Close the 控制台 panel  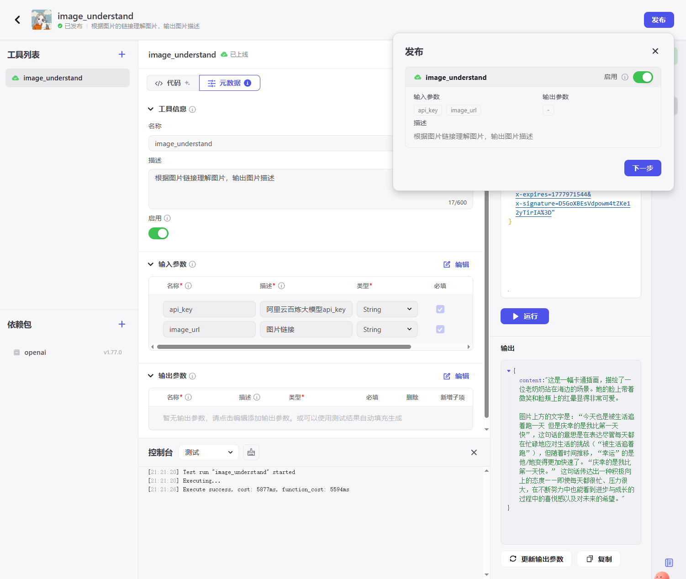coord(474,452)
